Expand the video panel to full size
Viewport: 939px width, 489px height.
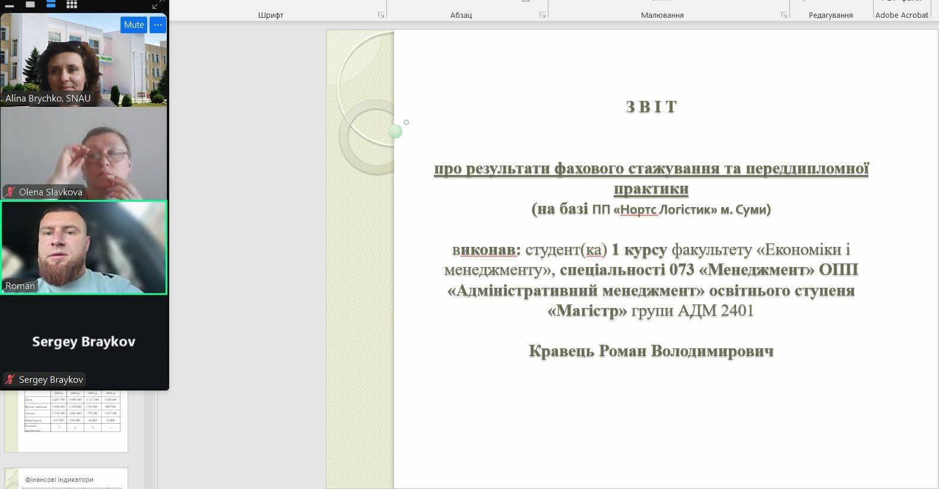pyautogui.click(x=158, y=5)
